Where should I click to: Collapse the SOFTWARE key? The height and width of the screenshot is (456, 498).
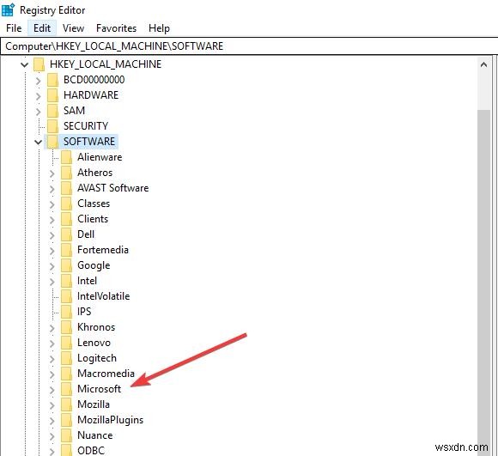pos(38,143)
